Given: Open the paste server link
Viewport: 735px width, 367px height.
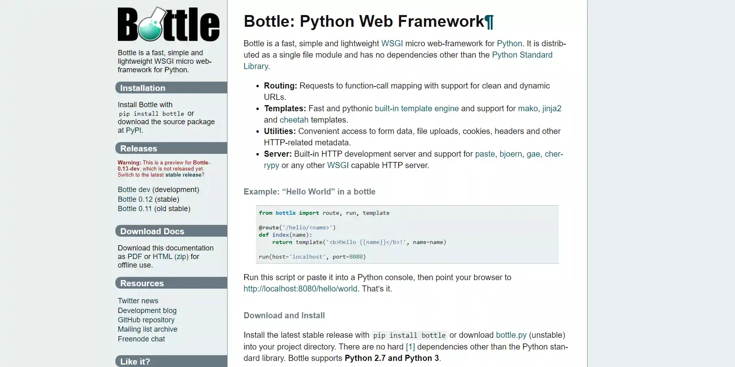Looking at the screenshot, I should (x=485, y=154).
